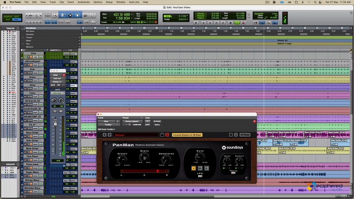Open the PanMan insert selector dropdown
The image size is (354, 199).
109,125
